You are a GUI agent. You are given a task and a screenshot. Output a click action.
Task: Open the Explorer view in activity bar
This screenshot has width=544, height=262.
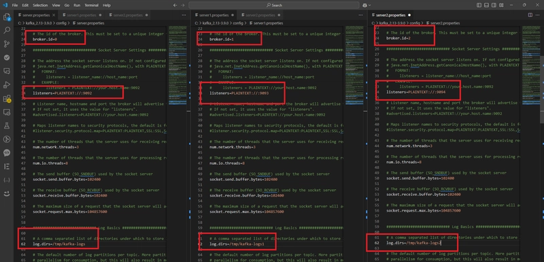click(x=7, y=16)
